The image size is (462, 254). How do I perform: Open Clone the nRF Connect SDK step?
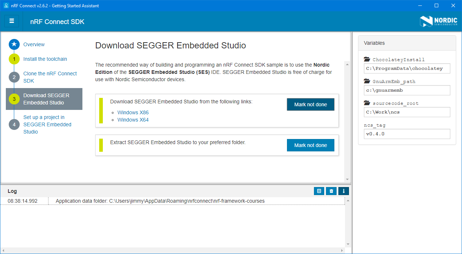[50, 77]
